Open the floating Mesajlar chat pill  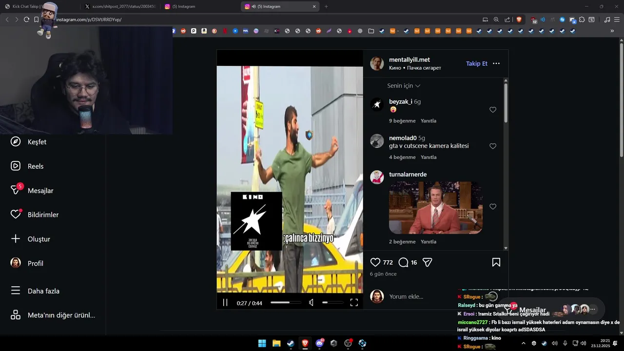click(x=551, y=310)
